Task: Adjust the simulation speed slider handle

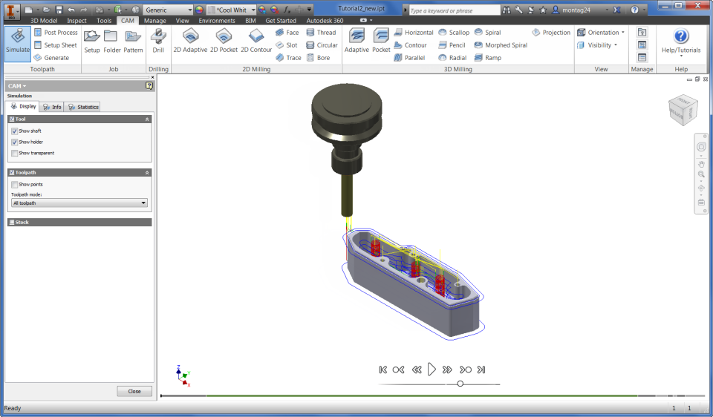Action: coord(460,384)
